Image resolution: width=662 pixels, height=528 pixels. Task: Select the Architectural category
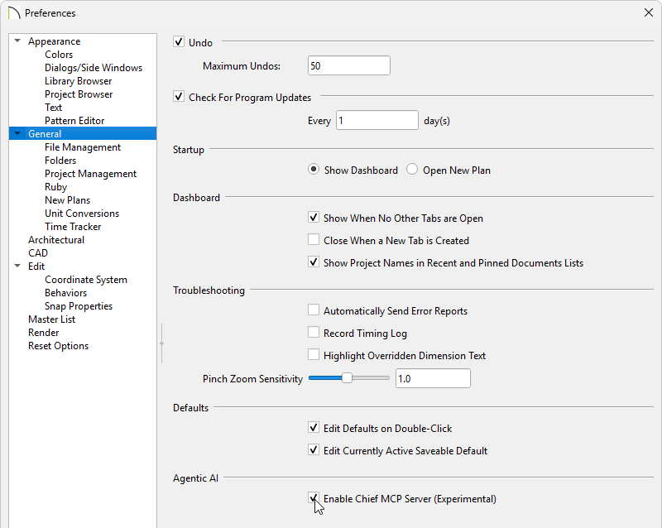(x=56, y=239)
